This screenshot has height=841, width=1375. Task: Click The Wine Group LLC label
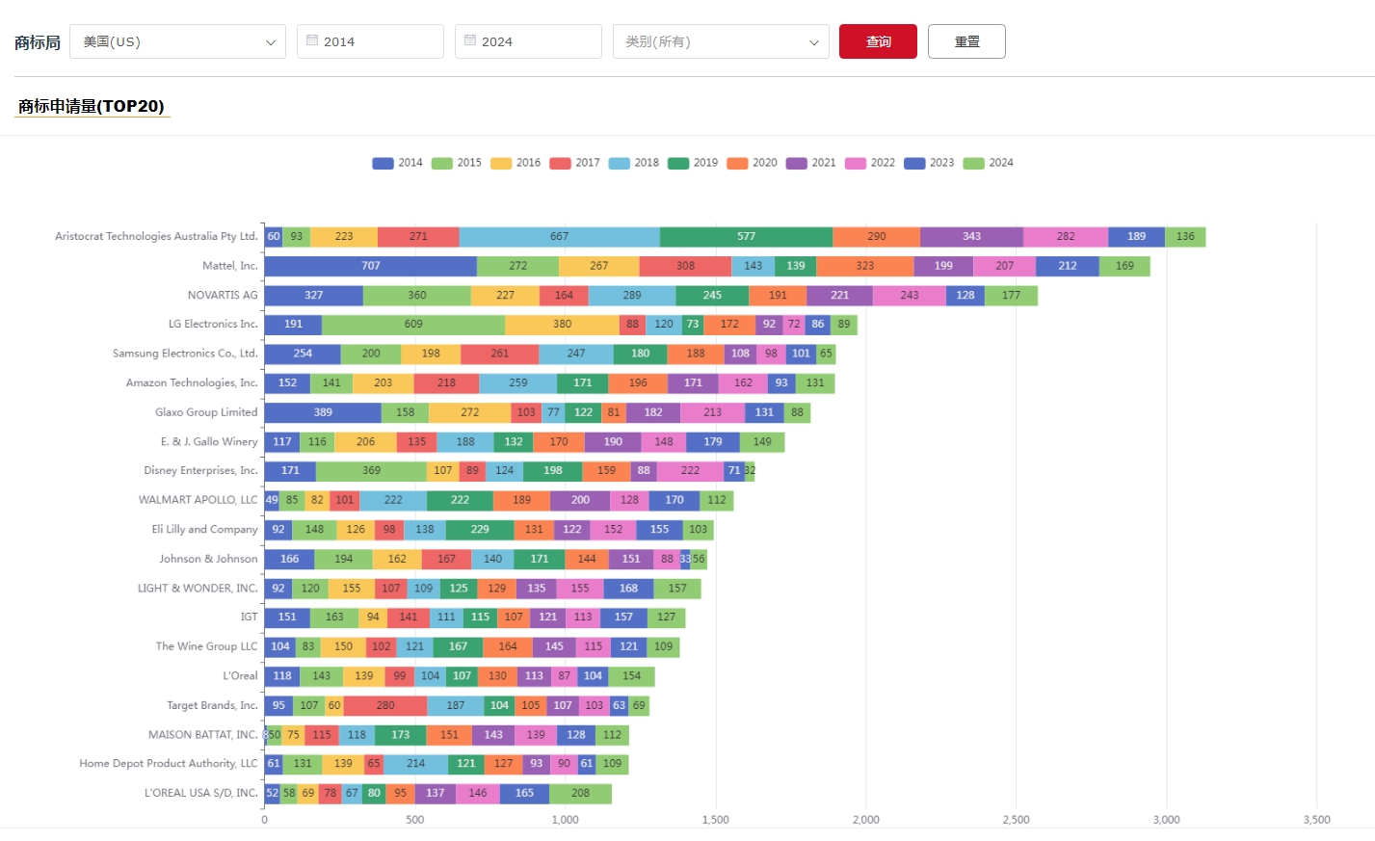coord(207,646)
